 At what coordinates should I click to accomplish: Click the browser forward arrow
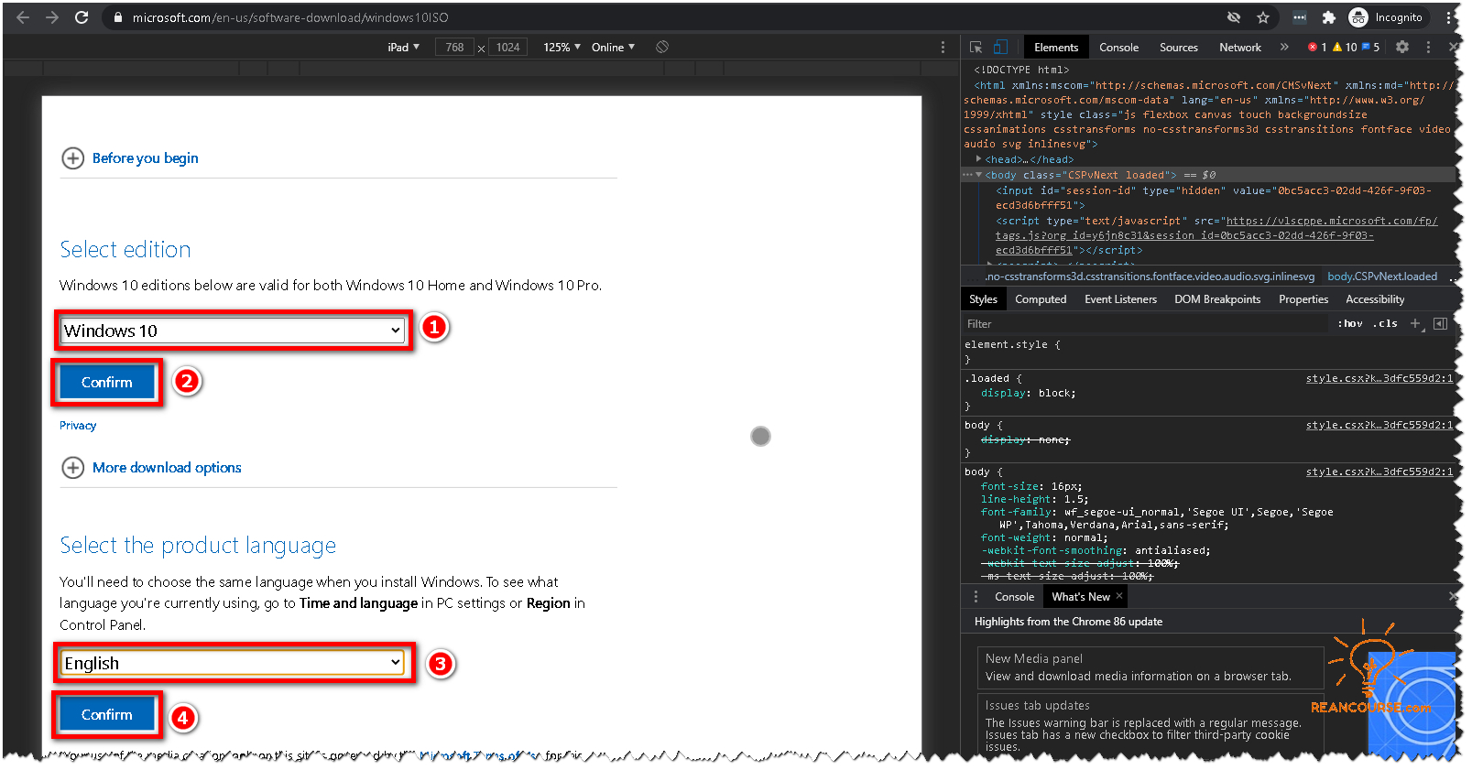tap(52, 17)
